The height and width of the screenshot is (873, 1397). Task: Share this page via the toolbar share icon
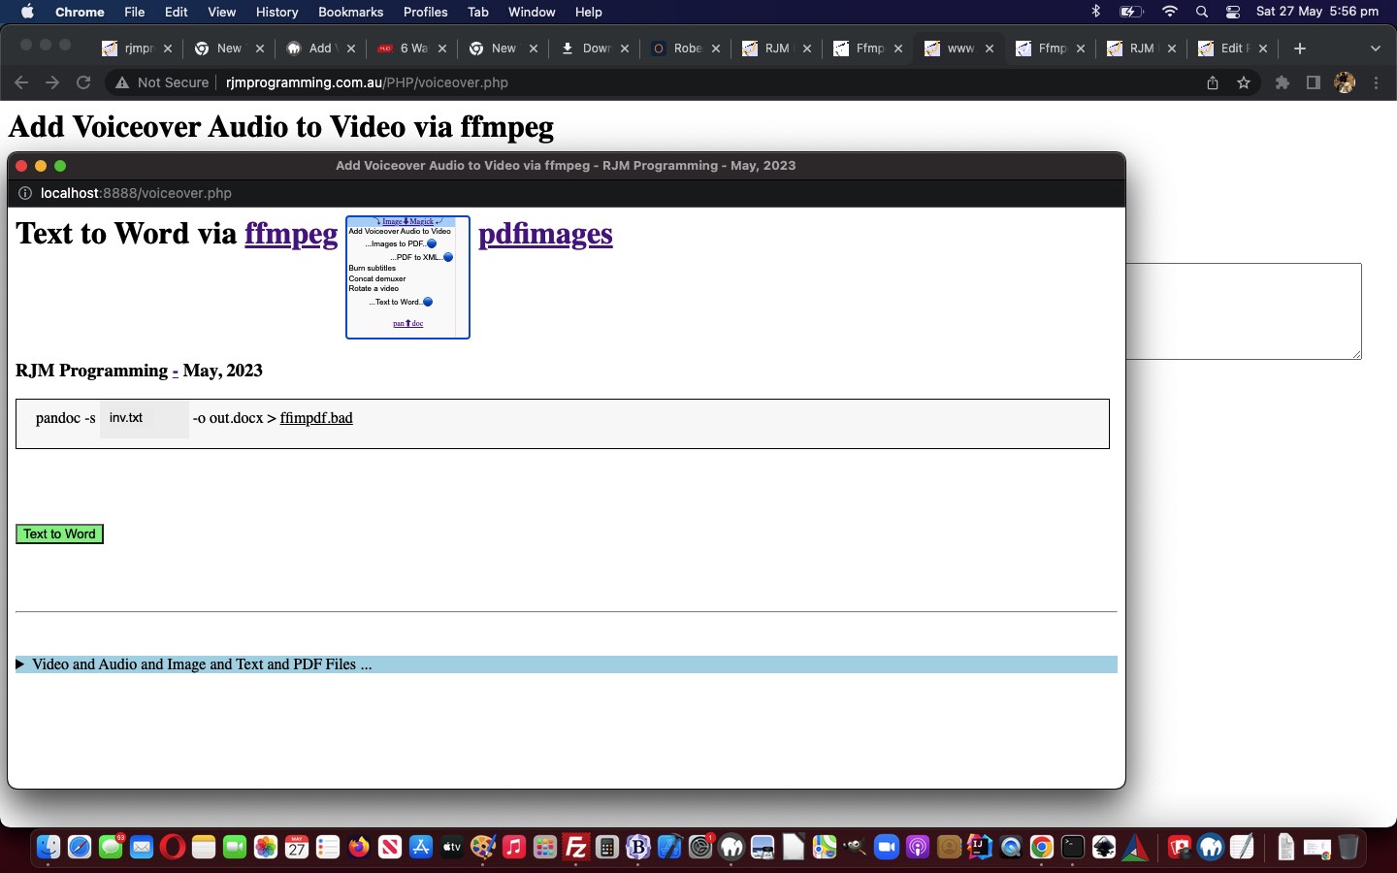(1213, 82)
